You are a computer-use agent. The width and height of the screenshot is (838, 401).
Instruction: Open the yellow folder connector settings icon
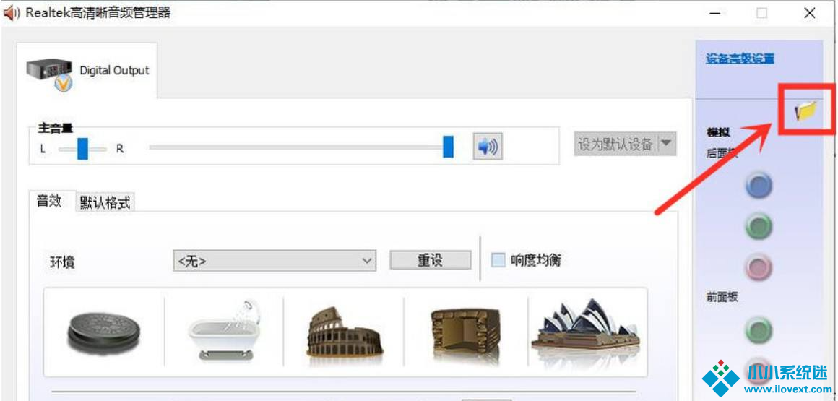pos(806,110)
